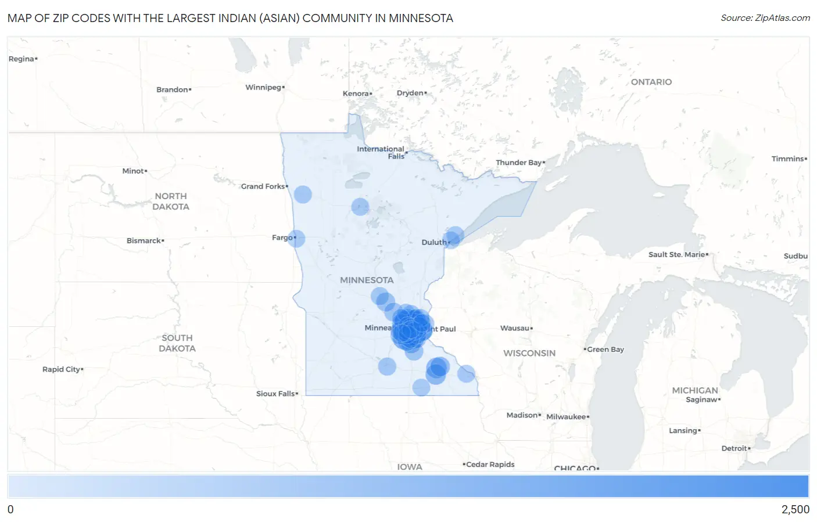817x522 pixels.
Task: Click the ONTARIO province label
Action: pyautogui.click(x=651, y=82)
